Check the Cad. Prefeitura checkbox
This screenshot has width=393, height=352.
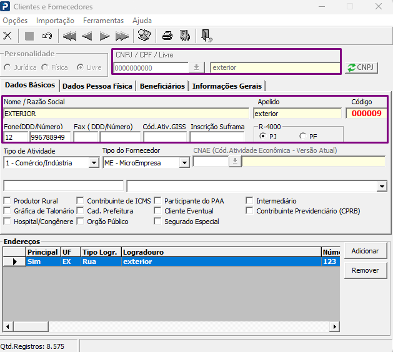[x=80, y=211]
